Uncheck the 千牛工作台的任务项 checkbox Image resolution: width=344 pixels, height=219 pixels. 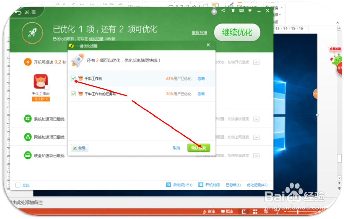click(x=73, y=94)
